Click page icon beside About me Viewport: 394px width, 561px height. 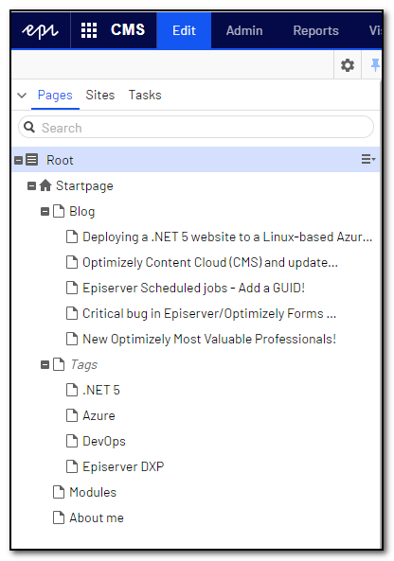tap(59, 517)
